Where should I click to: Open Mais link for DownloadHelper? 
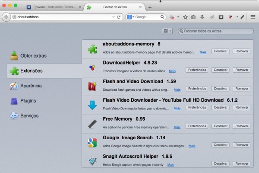pyautogui.click(x=172, y=71)
